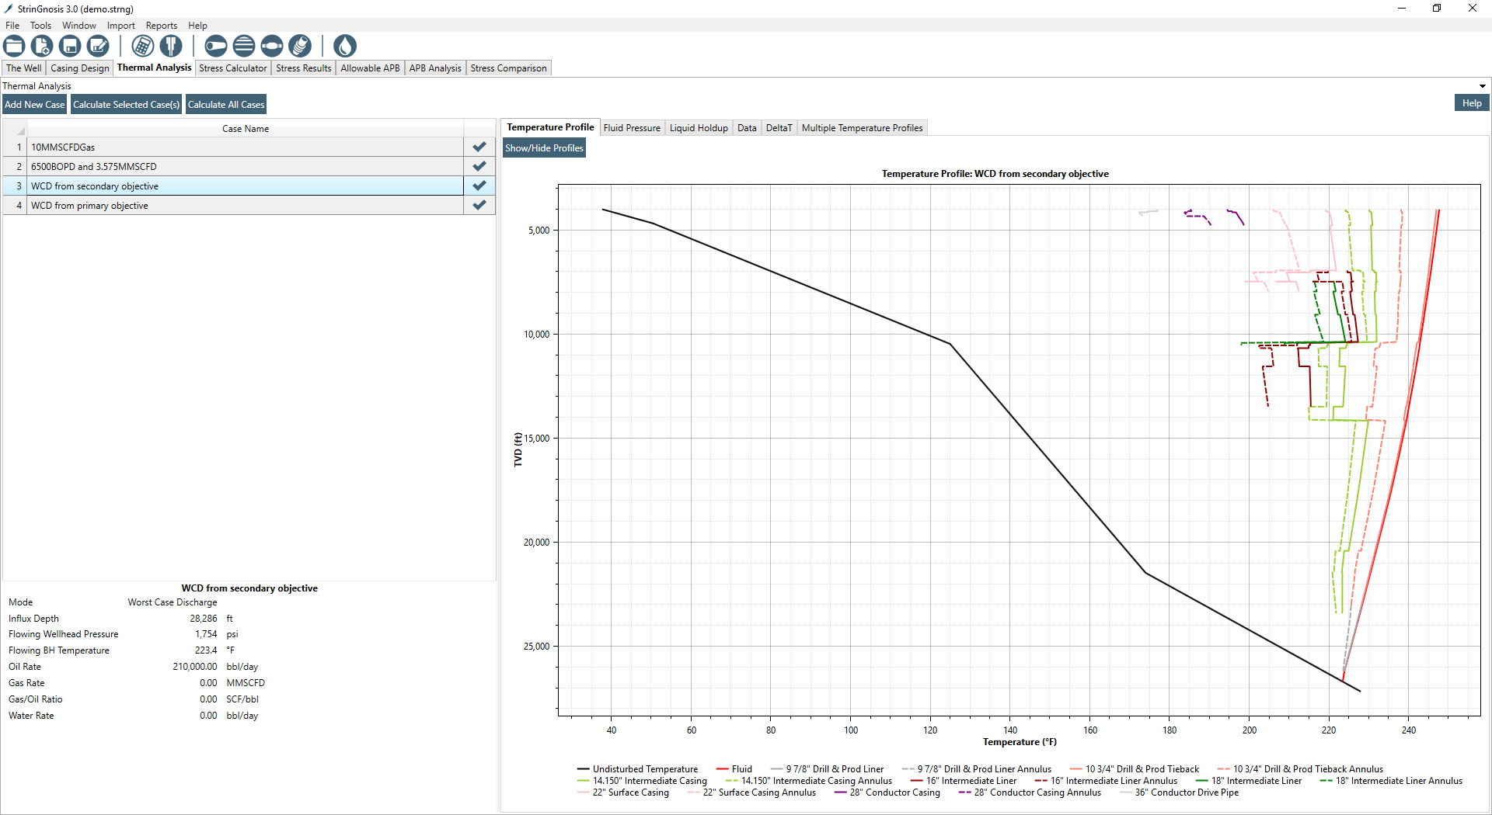Show the Multiple Temperature Profiles tab
The image size is (1492, 815).
tap(862, 128)
